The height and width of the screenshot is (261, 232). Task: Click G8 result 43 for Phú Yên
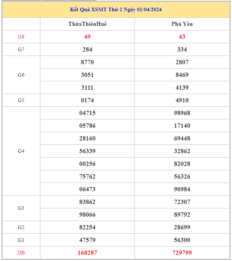point(182,37)
